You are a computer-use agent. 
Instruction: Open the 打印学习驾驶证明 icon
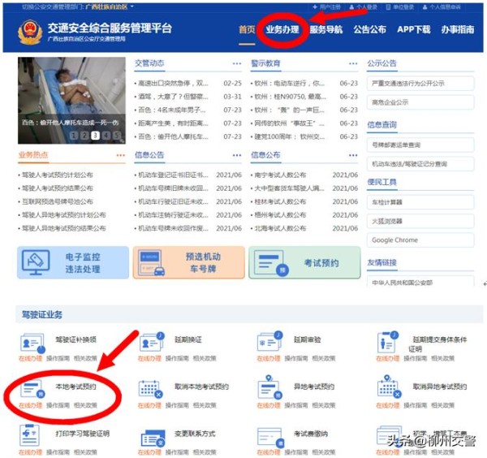29,435
